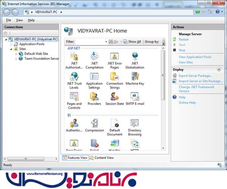The height and width of the screenshot is (189, 227).
Task: Expand the Default Web Site node
Action: tap(16, 54)
